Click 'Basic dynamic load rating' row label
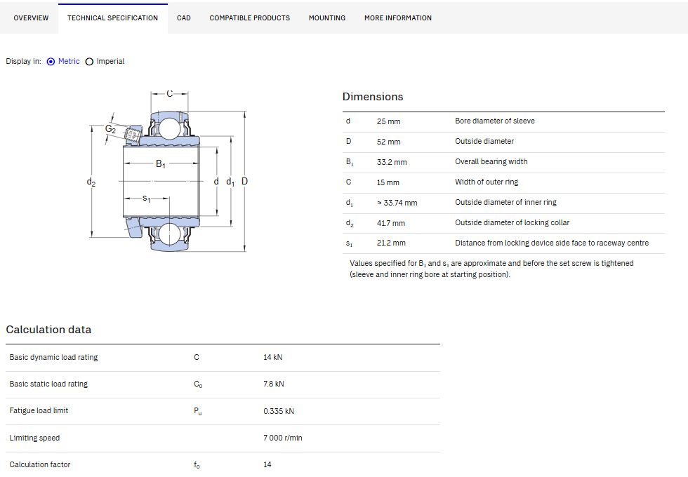Screen dimensions: 688x477 point(53,357)
